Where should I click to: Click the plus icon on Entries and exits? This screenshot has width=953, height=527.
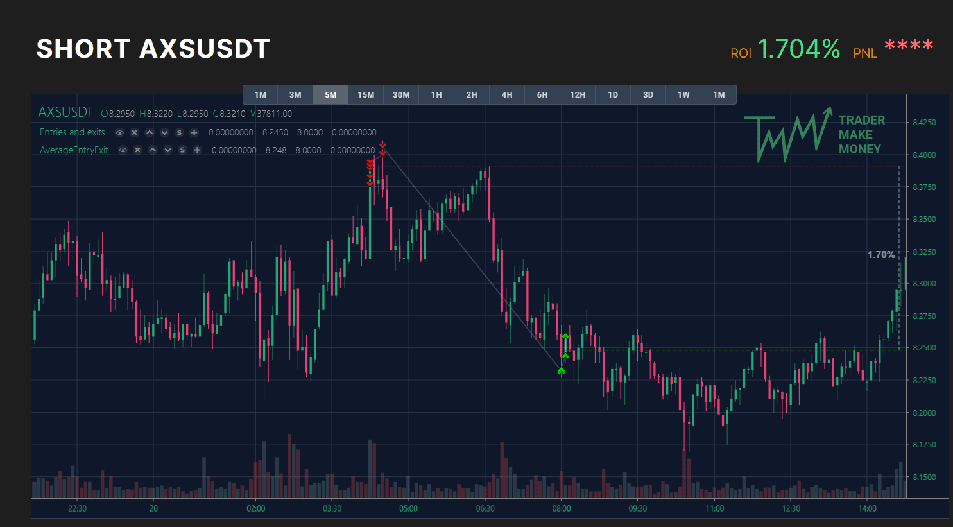[x=194, y=132]
